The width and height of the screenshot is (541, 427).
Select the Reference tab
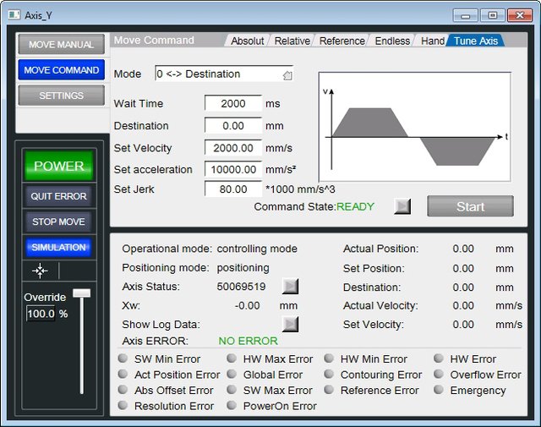coord(342,41)
